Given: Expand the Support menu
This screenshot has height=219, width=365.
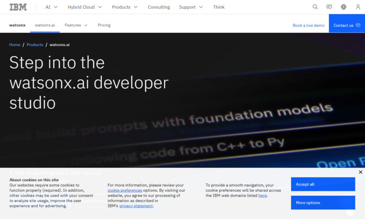Looking at the screenshot, I should pyautogui.click(x=191, y=7).
